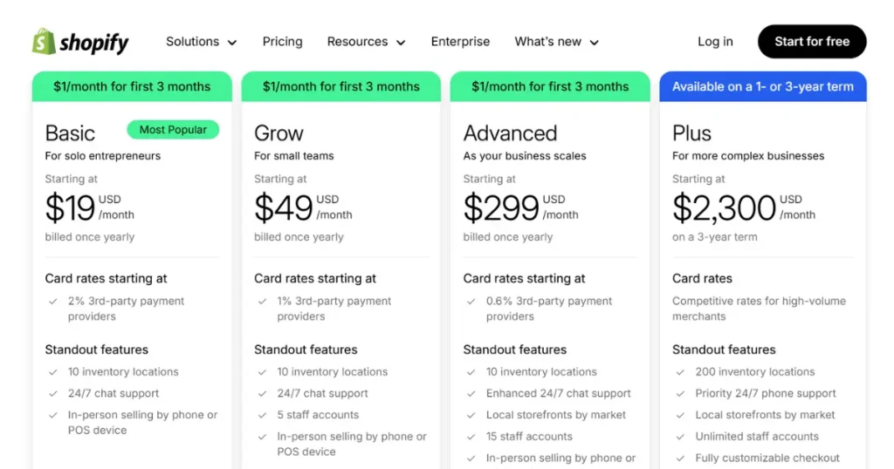Click checkmark next to Enhanced 24/7 chat support
Viewport: 894px width, 469px height.
471,394
